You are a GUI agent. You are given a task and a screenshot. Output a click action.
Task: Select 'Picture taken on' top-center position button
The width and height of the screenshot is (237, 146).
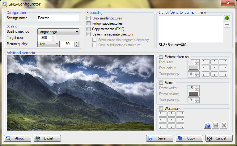point(214,62)
